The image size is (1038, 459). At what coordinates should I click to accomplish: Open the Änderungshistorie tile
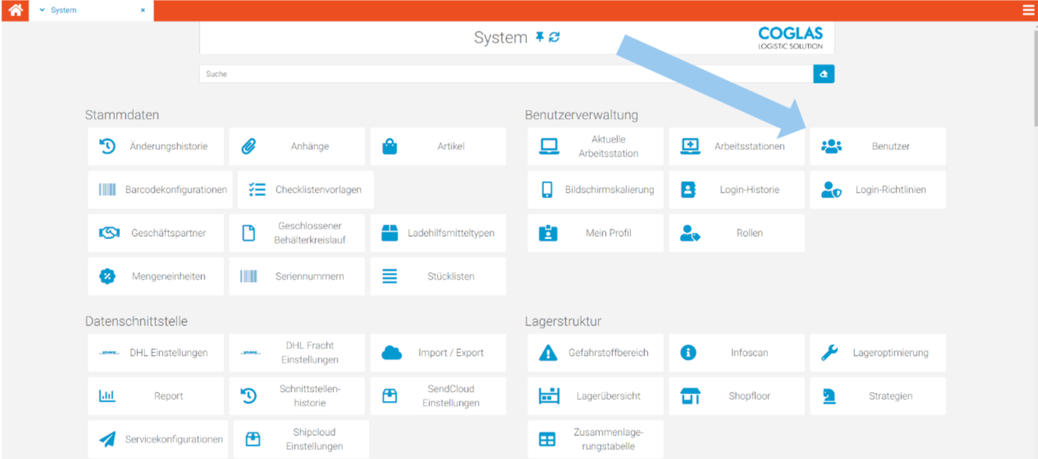pos(155,147)
